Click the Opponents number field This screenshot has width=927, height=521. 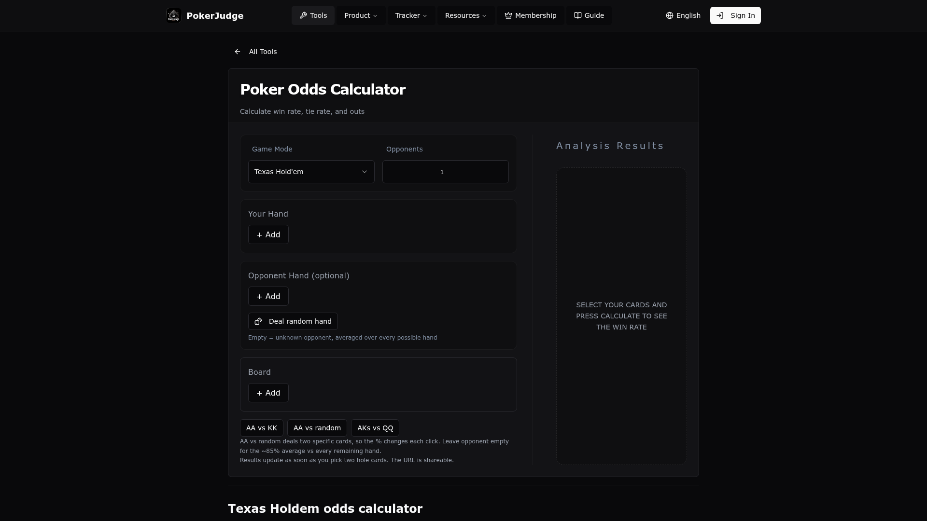click(x=446, y=172)
